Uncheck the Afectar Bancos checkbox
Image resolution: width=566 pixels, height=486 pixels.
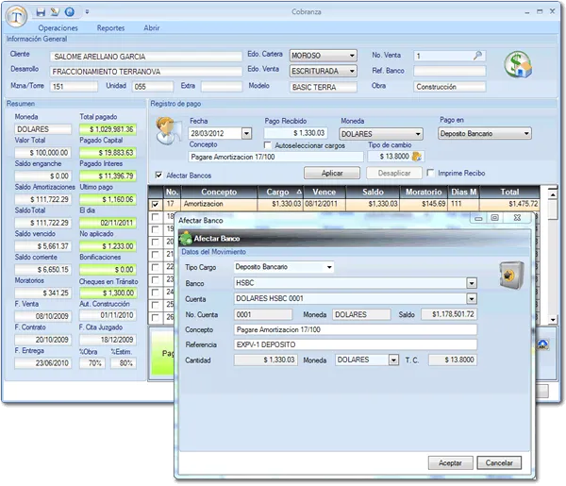(x=158, y=176)
